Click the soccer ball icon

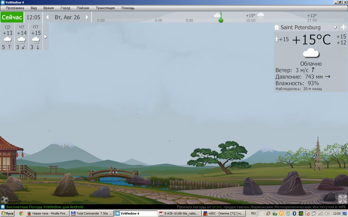[4, 200]
